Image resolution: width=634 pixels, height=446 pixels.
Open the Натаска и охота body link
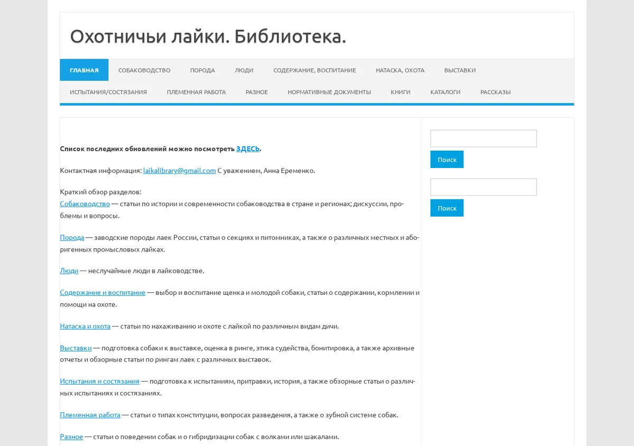(85, 326)
